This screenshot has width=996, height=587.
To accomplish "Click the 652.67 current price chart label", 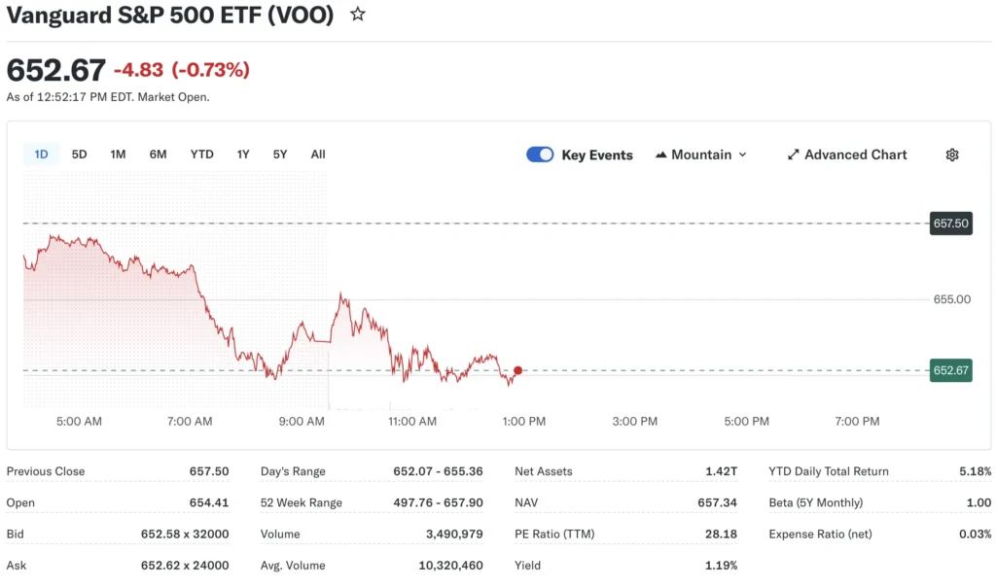I will [x=950, y=370].
